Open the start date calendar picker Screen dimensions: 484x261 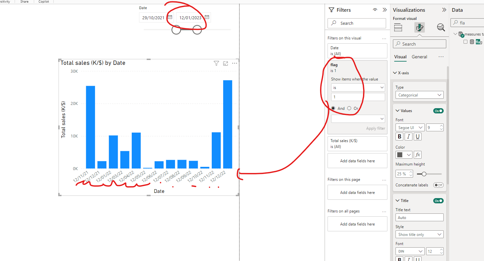(170, 18)
